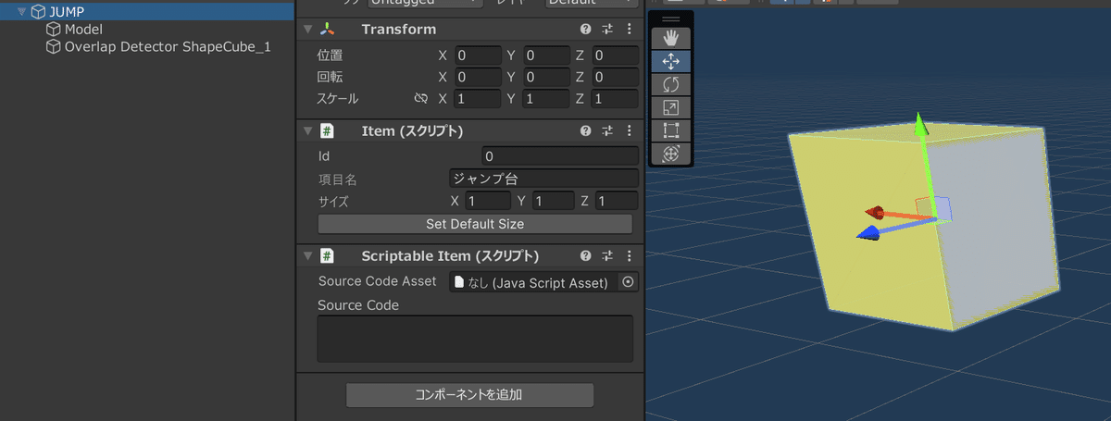
Task: Collapse the Scriptable Item foldout
Action: [x=307, y=256]
